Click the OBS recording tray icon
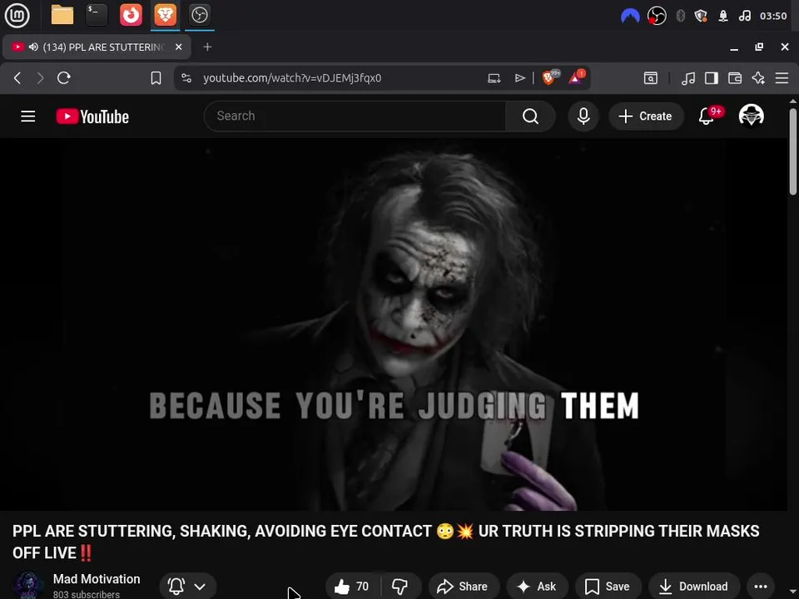The height and width of the screenshot is (599, 799). [x=657, y=16]
